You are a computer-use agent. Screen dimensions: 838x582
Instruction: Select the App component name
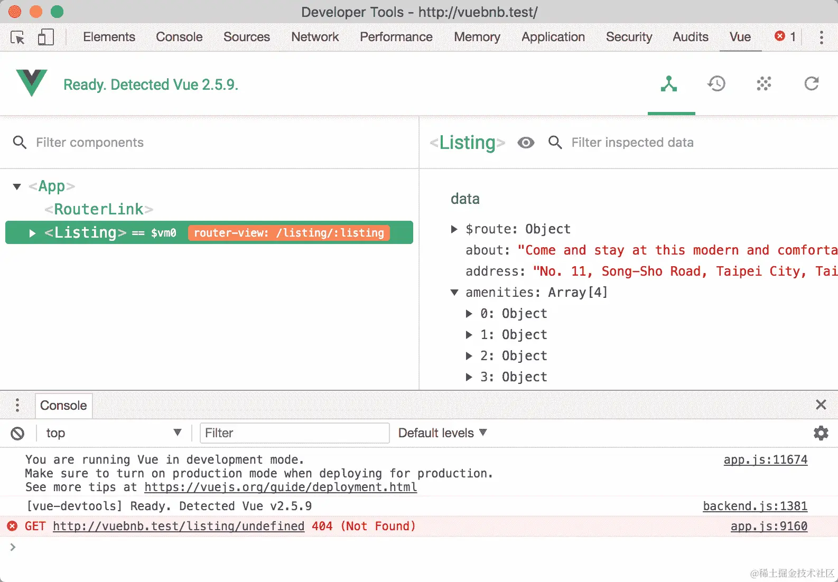pyautogui.click(x=52, y=186)
